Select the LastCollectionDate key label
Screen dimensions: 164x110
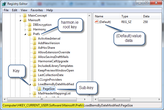(51, 75)
